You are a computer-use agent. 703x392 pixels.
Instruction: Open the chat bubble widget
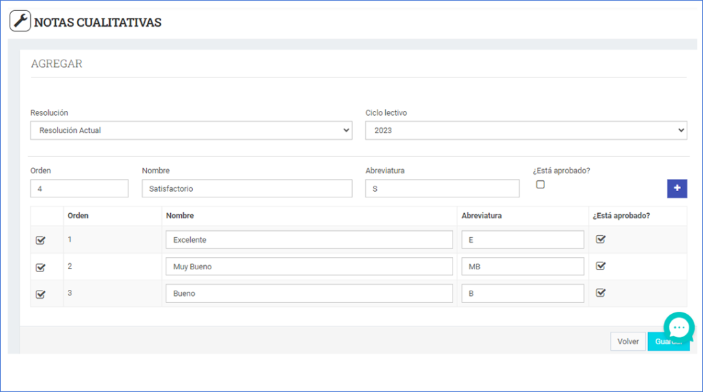[678, 328]
